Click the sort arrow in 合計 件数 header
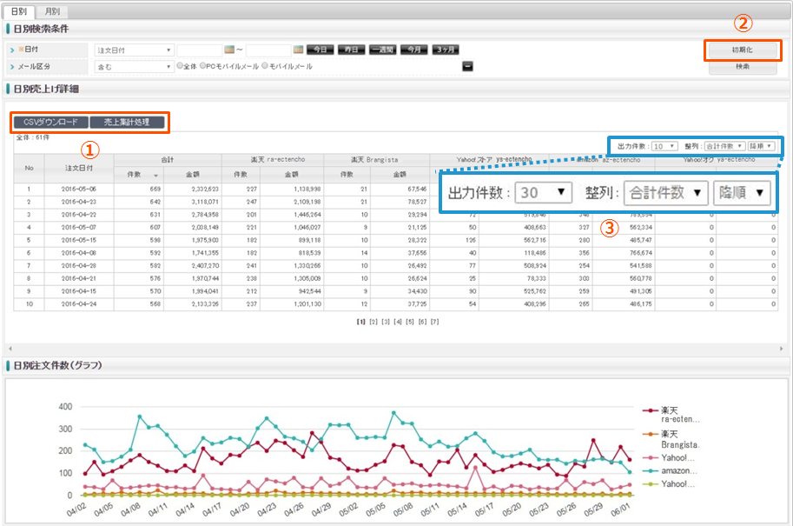This screenshot has width=793, height=526. pyautogui.click(x=155, y=175)
